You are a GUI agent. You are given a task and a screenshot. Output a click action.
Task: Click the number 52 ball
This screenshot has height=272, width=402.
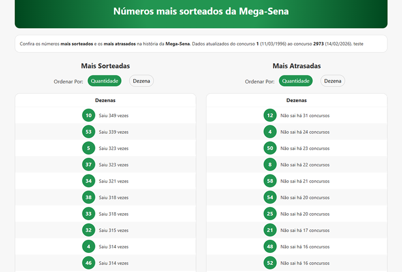pos(270,263)
